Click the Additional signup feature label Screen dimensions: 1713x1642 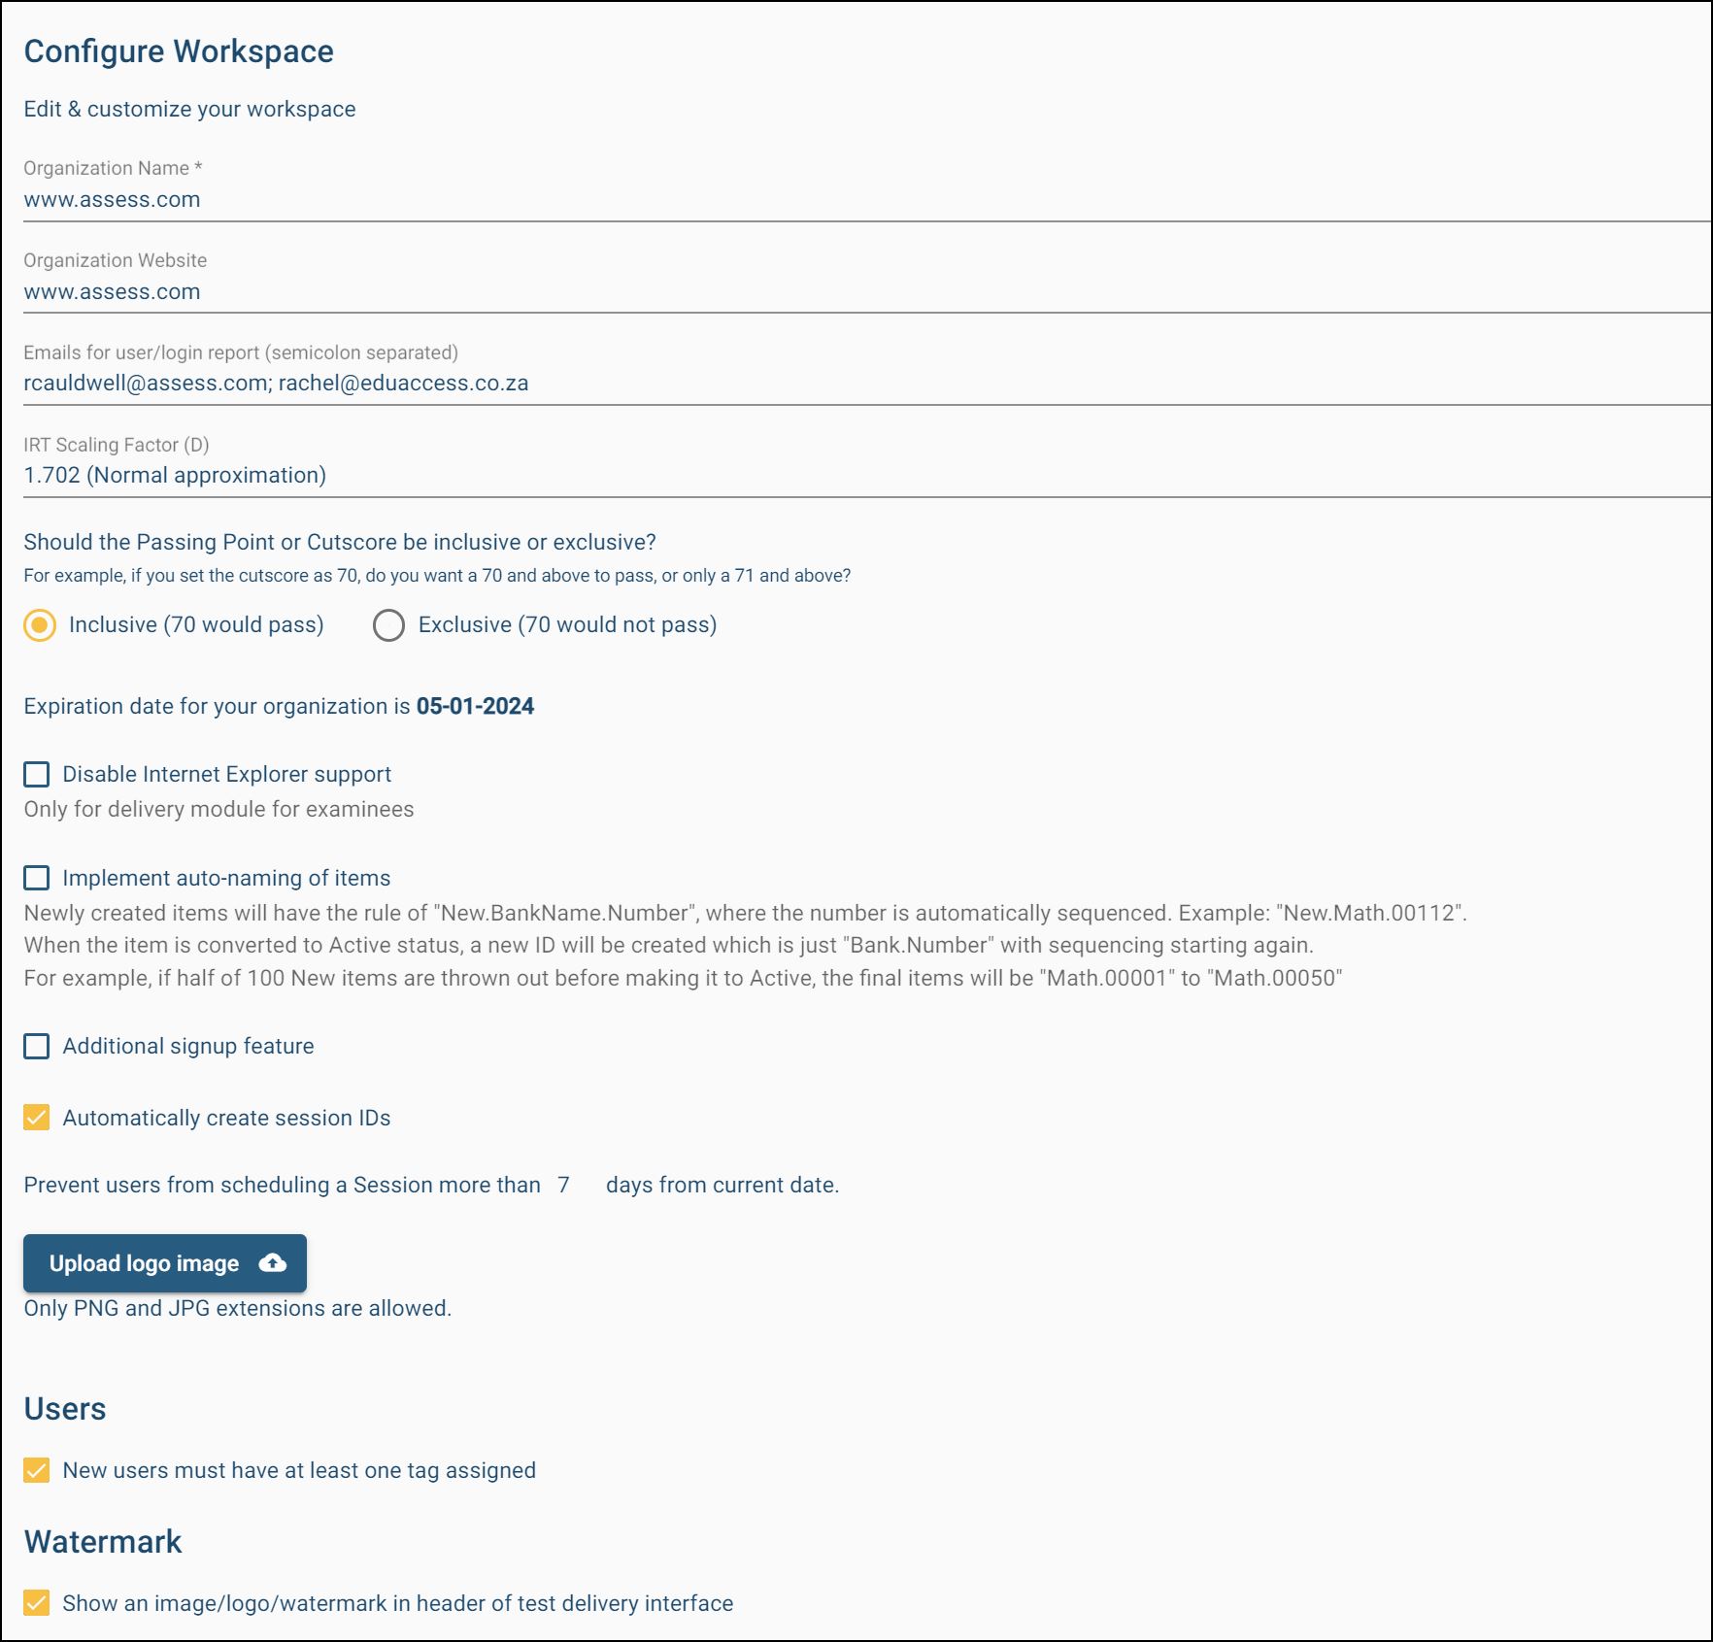click(x=188, y=1046)
